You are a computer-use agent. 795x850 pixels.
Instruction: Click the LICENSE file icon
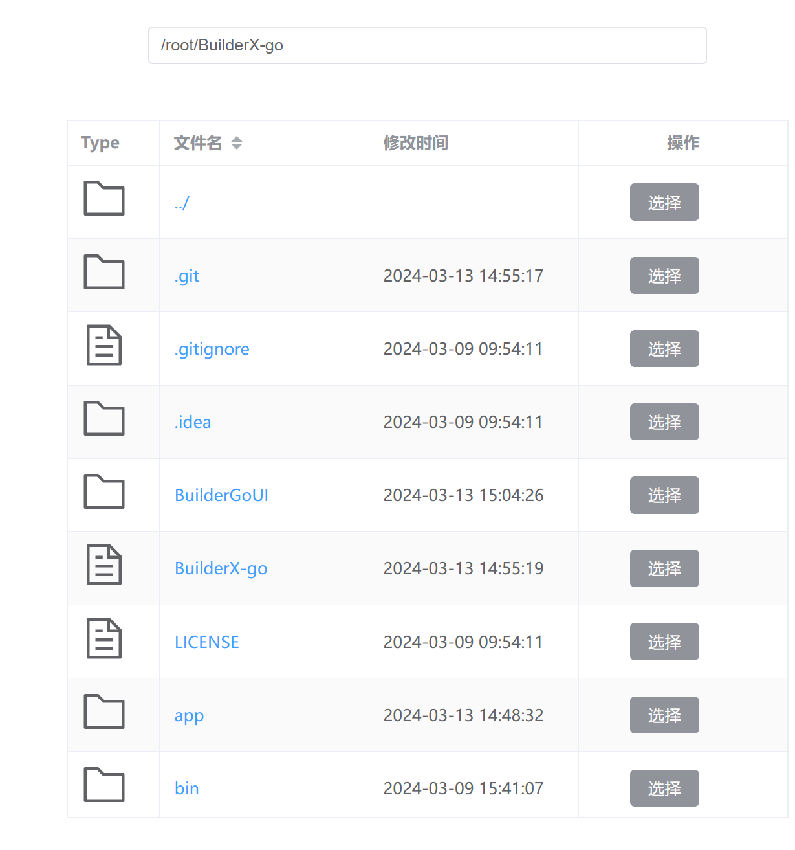(x=104, y=638)
